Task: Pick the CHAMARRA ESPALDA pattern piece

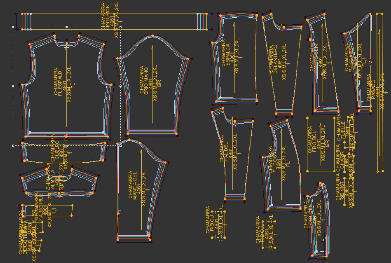Action: [234, 59]
